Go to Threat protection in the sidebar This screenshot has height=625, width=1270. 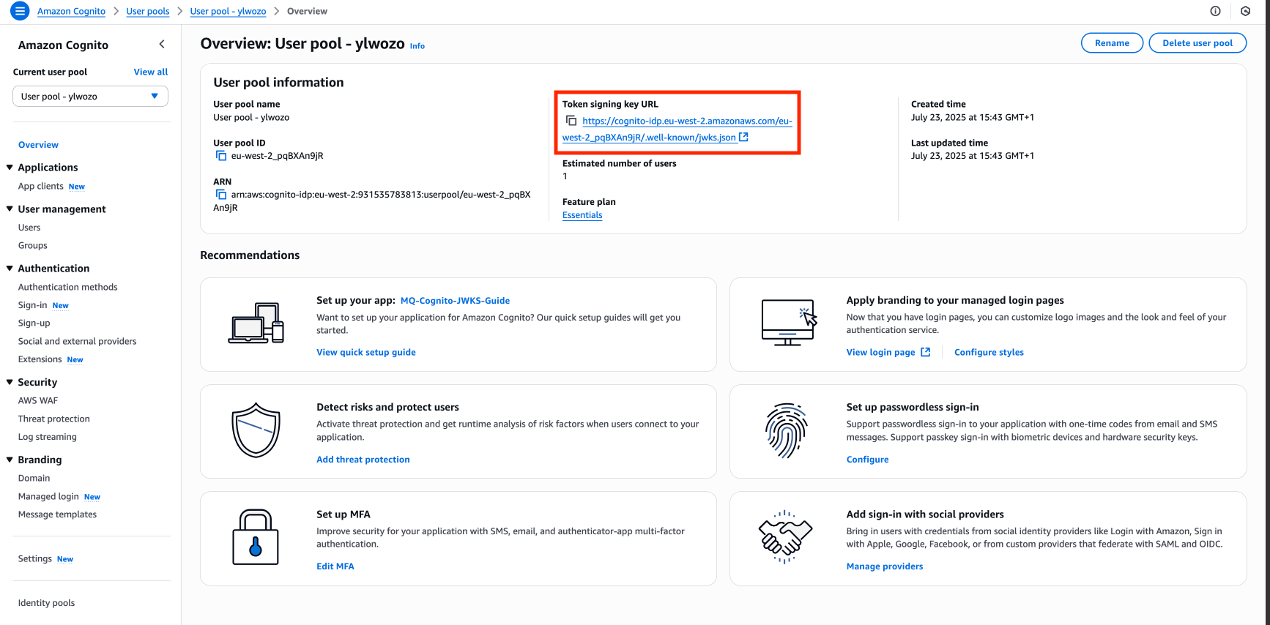tap(54, 419)
